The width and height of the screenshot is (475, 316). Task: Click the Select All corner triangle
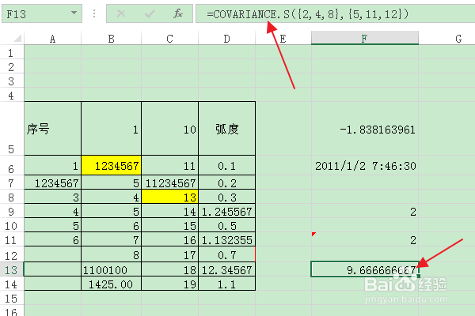(17, 38)
